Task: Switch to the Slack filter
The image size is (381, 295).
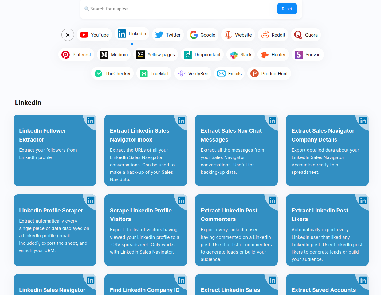Action: click(x=241, y=55)
